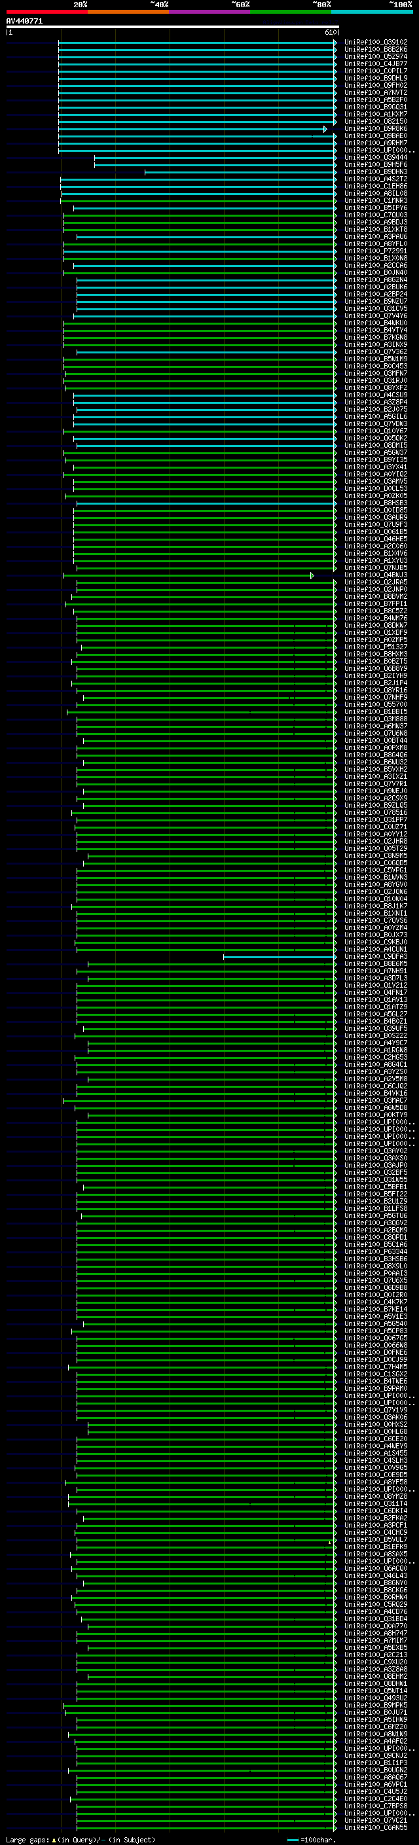Open hit UniRef100_Q39102

(x=375, y=43)
